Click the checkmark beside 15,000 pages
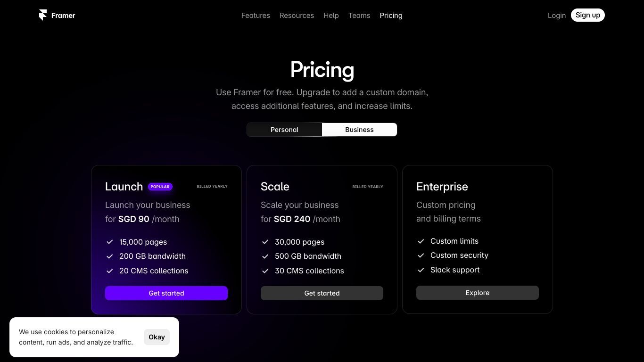Screen dimensions: 644x362 pyautogui.click(x=110, y=242)
